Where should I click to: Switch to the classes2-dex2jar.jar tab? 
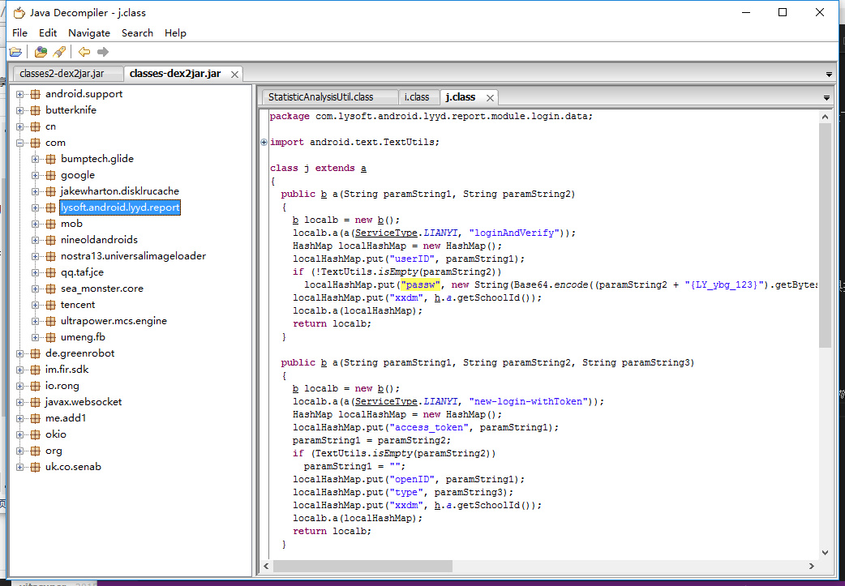click(x=62, y=74)
